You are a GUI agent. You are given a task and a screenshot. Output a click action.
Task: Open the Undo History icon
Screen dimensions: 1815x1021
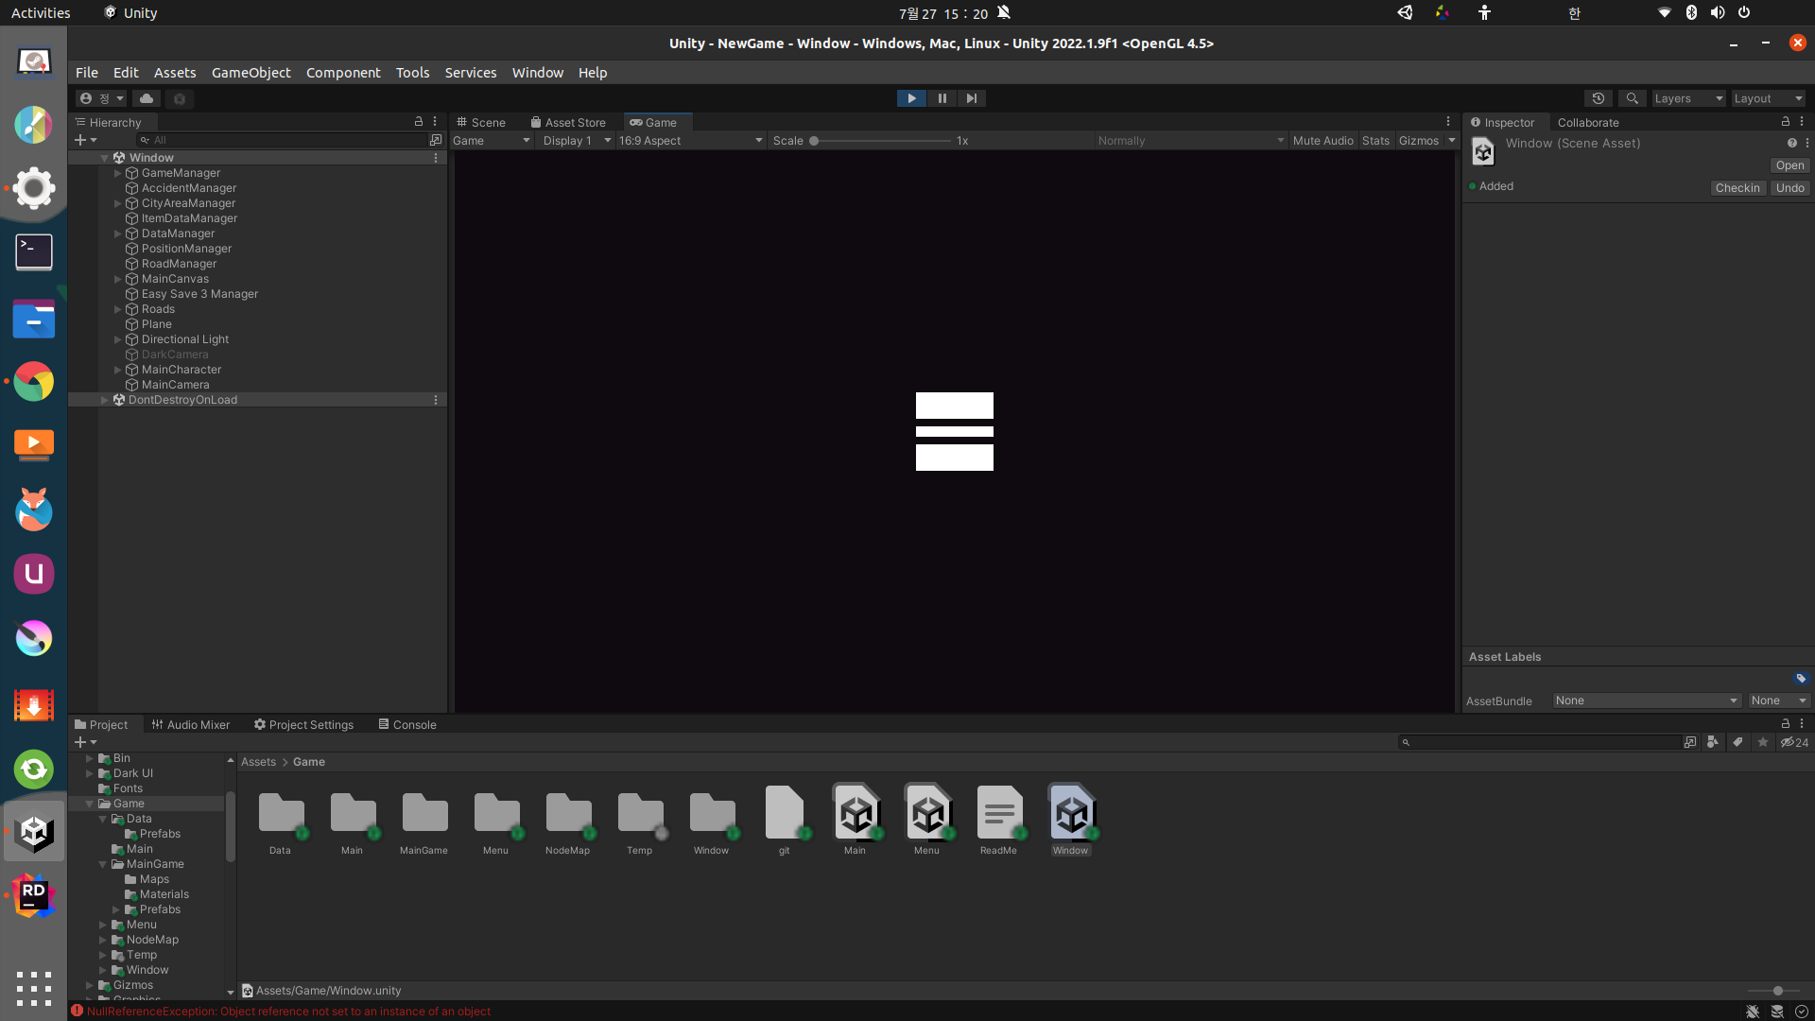[1599, 98]
